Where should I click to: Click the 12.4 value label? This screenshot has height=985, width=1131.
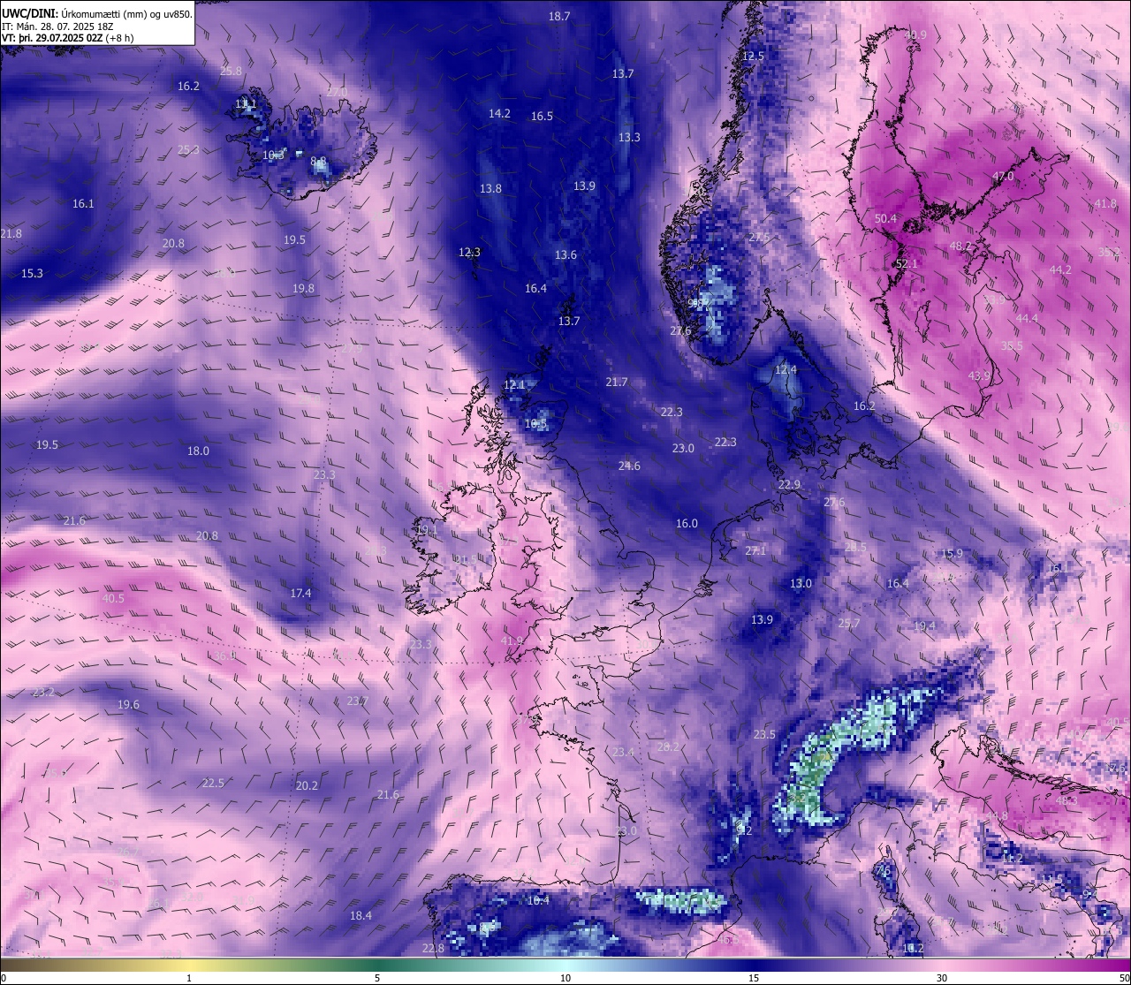point(786,369)
